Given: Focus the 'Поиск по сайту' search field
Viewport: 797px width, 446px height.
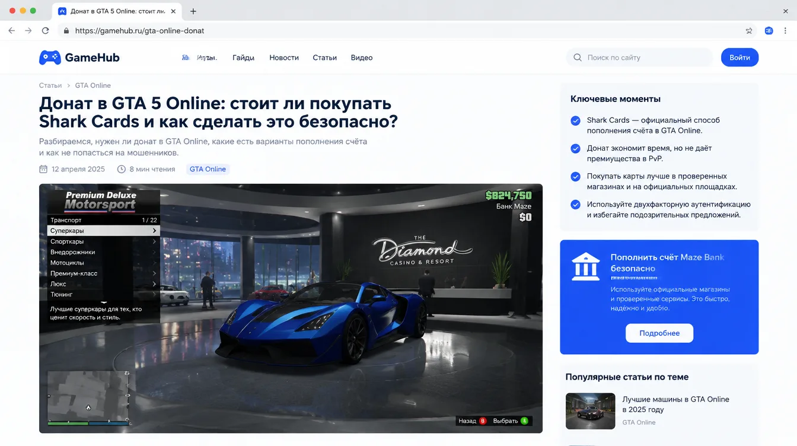Looking at the screenshot, I should click(639, 58).
